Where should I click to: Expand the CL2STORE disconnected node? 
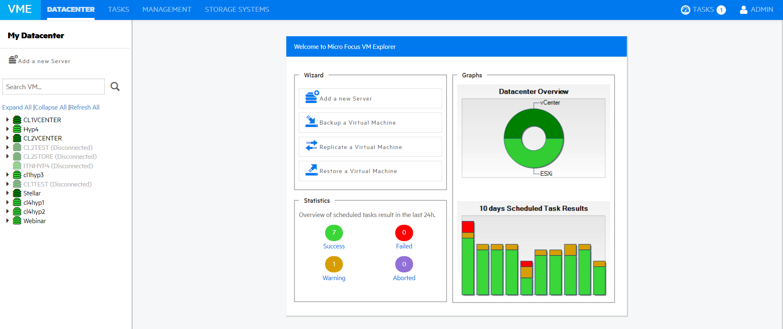tap(7, 156)
